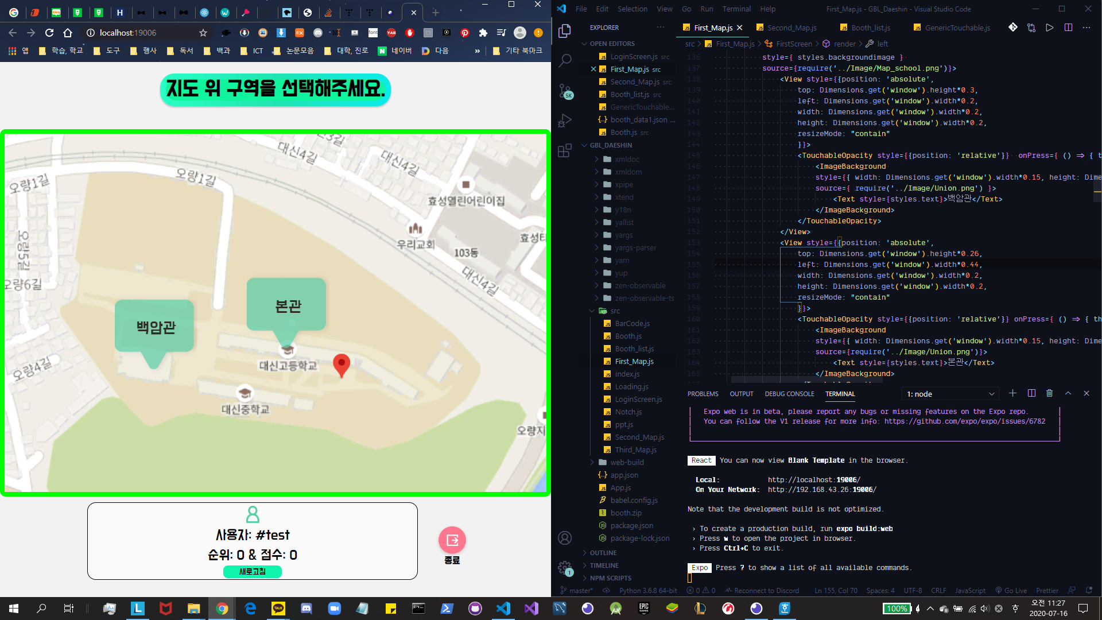Click the Kill Terminal trash icon
The height and width of the screenshot is (620, 1102).
pos(1049,393)
